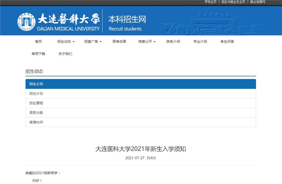Click the Dalian Medical University round emblem logo

coord(27,22)
